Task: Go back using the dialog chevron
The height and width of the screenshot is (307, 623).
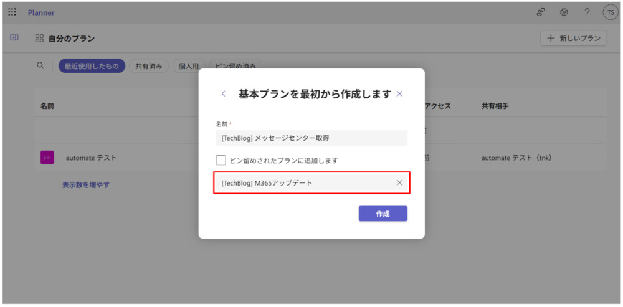Action: (x=223, y=94)
